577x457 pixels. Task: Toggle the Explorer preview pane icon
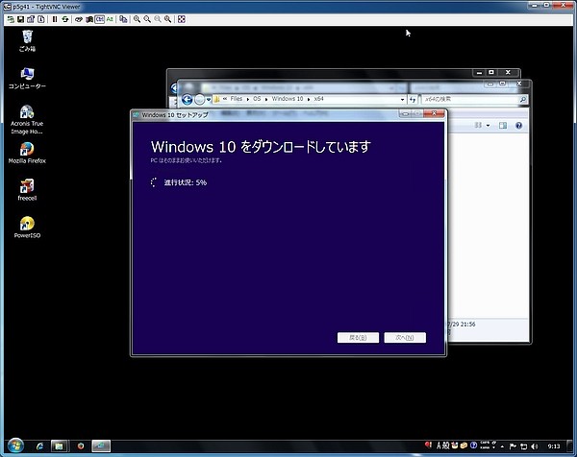coord(503,126)
